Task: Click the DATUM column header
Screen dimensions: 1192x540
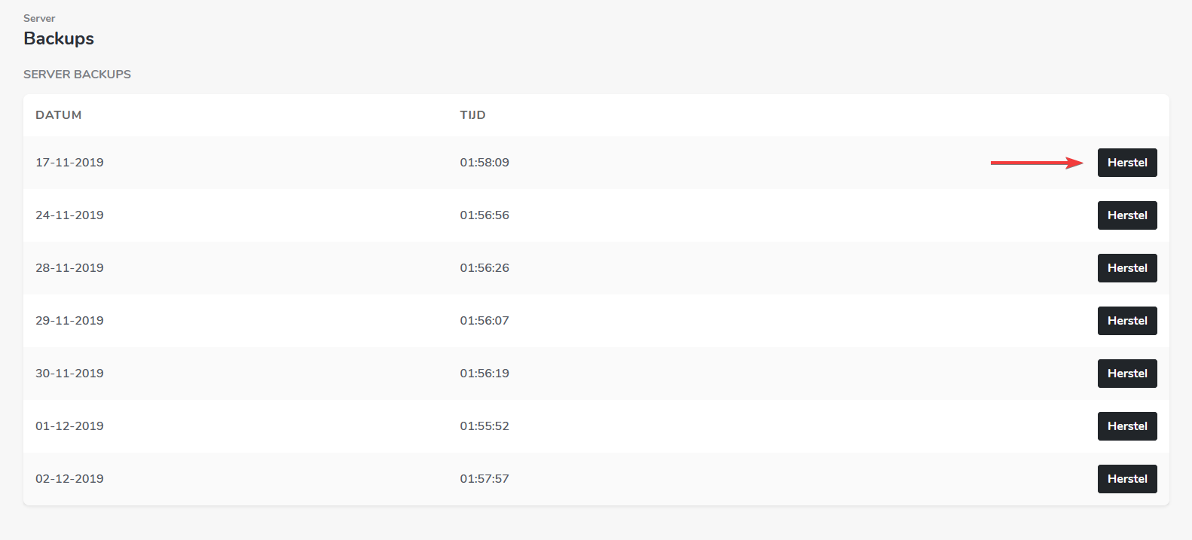Action: point(59,115)
